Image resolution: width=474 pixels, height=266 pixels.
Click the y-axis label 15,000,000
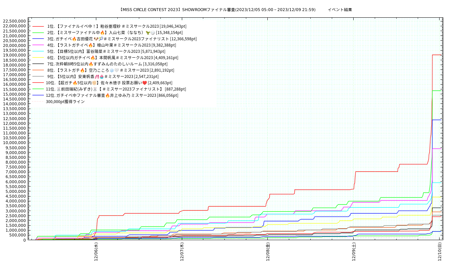pos(14,94)
